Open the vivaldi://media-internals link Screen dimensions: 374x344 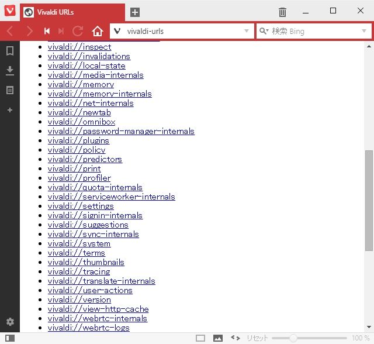tap(96, 75)
